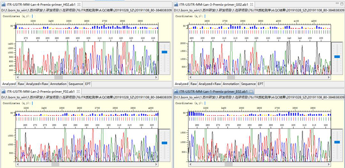Screen dimensions: 345x168
Task: Click the vertical zoom slider in F02 panel
Action: click(164, 143)
